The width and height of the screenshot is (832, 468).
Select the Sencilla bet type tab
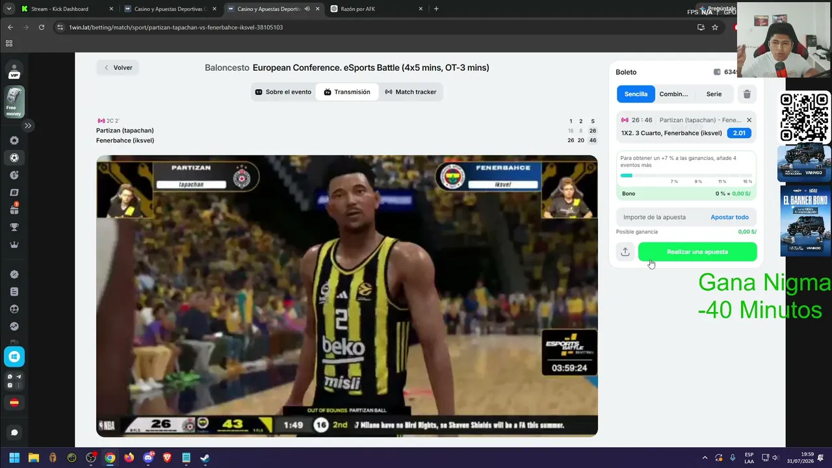636,94
